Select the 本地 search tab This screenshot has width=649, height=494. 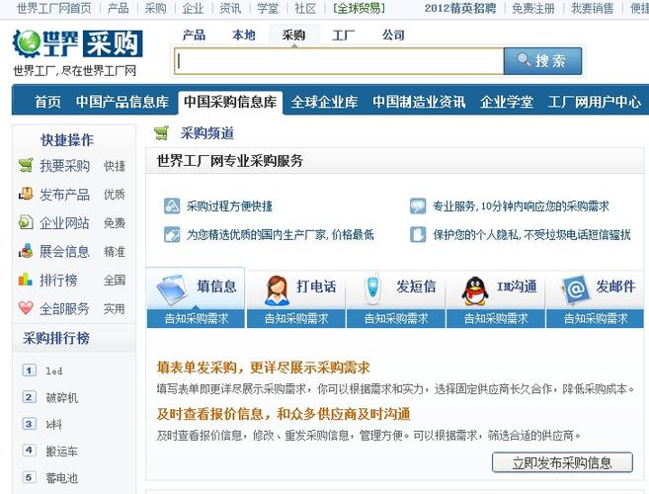[244, 36]
